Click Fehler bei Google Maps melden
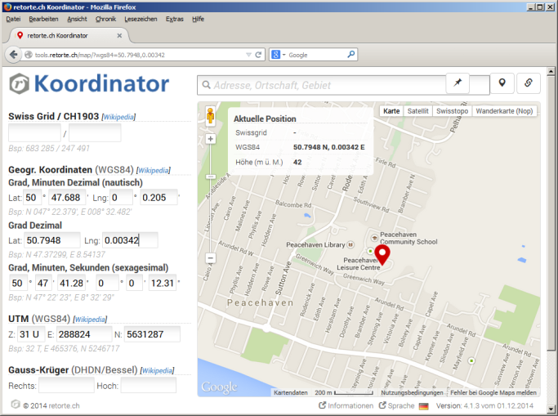This screenshot has width=558, height=416. point(493,392)
